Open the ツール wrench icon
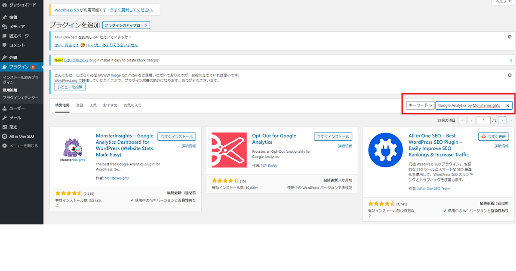This screenshot has width=516, height=271. click(5, 117)
